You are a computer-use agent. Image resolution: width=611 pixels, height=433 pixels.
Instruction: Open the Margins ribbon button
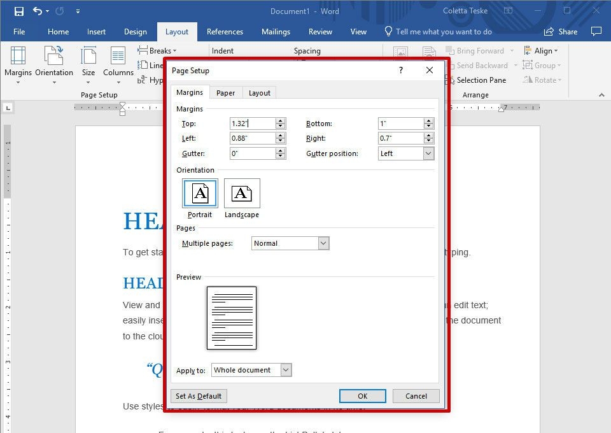click(x=18, y=64)
